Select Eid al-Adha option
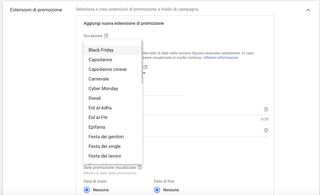 coord(100,108)
